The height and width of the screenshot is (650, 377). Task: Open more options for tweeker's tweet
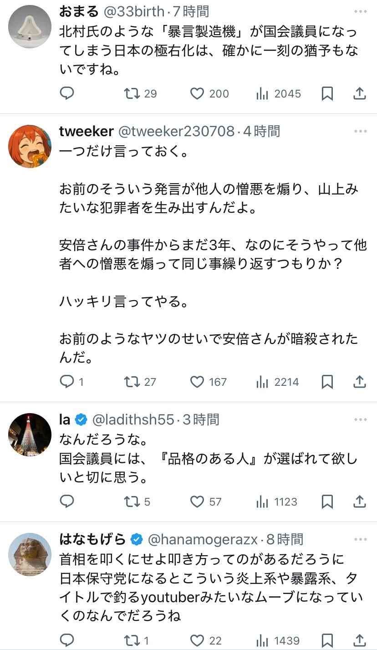click(360, 132)
